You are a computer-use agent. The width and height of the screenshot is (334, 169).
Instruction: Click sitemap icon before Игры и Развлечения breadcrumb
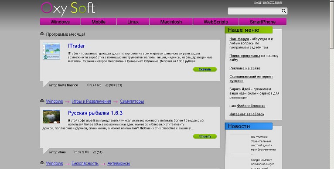pos(42,101)
